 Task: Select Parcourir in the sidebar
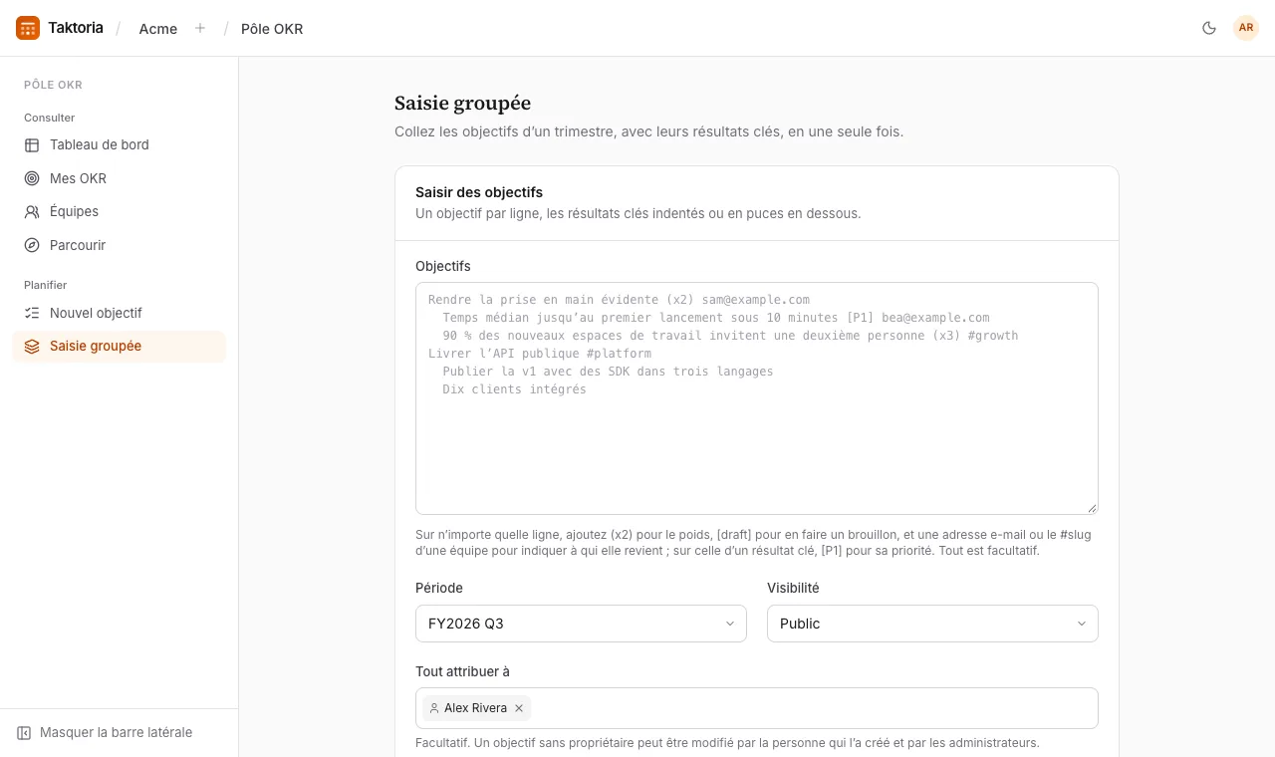point(119,245)
